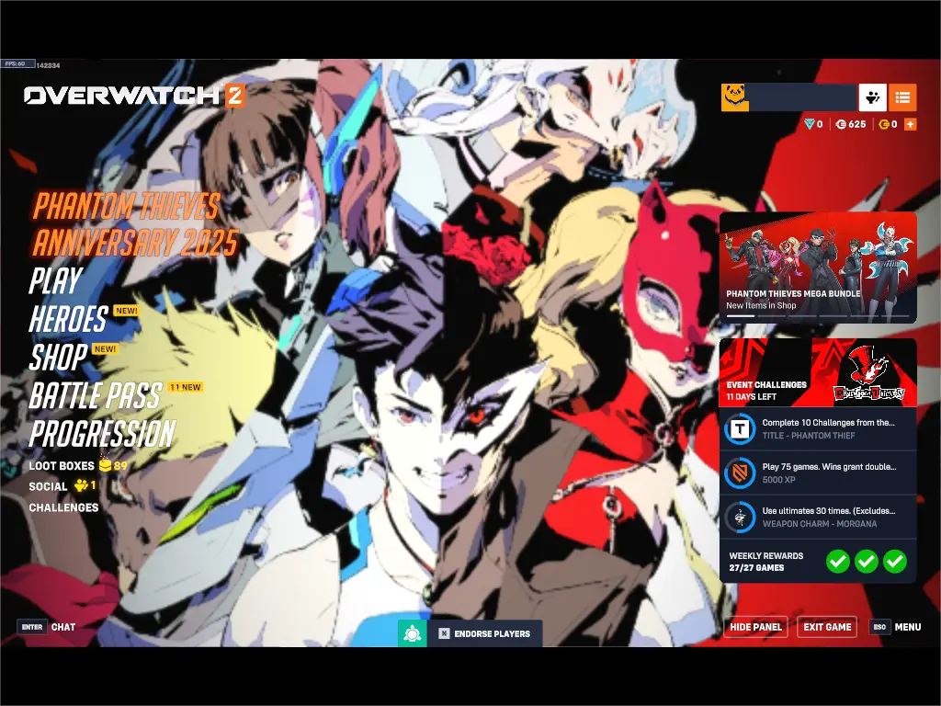941x706 pixels.
Task: Click the gold Overwatch coins icon
Action: (x=883, y=124)
